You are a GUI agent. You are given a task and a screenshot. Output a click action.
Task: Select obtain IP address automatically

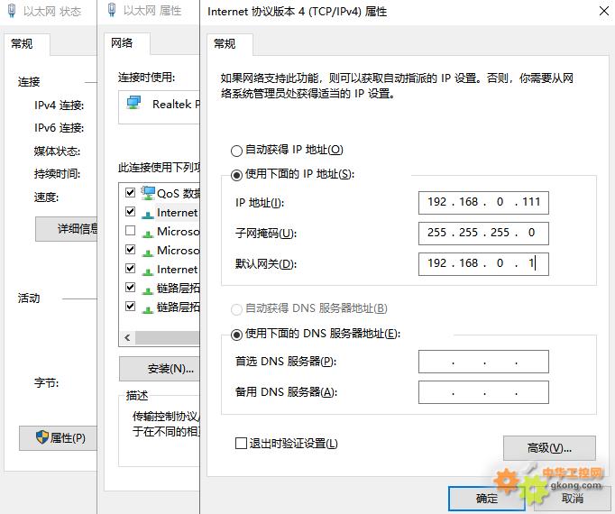tap(237, 151)
